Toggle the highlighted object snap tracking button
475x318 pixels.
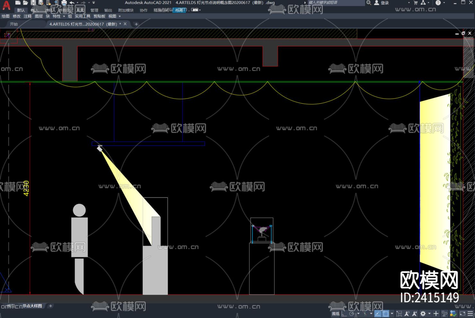coord(378,314)
